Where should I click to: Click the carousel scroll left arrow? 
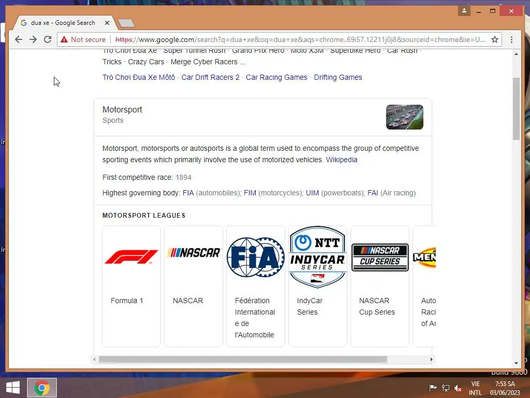point(94,360)
